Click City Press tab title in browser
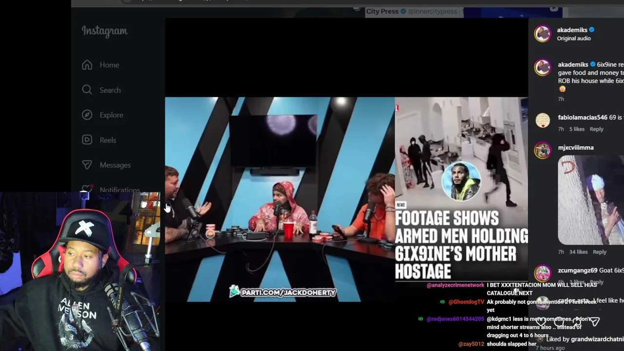Screen dimensions: 624x351 (x=382, y=11)
